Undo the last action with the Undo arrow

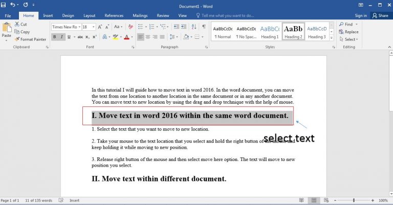click(12, 5)
